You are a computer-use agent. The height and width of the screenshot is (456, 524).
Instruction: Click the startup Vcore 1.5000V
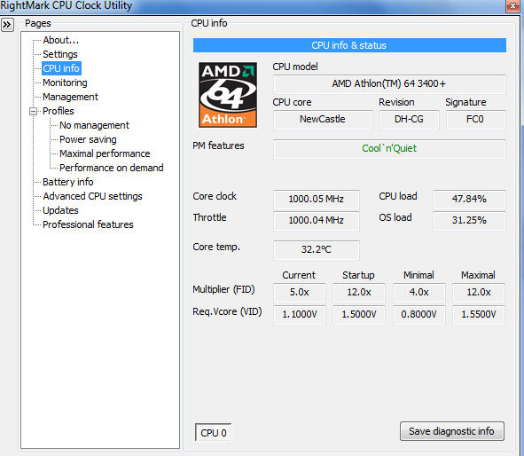point(359,314)
